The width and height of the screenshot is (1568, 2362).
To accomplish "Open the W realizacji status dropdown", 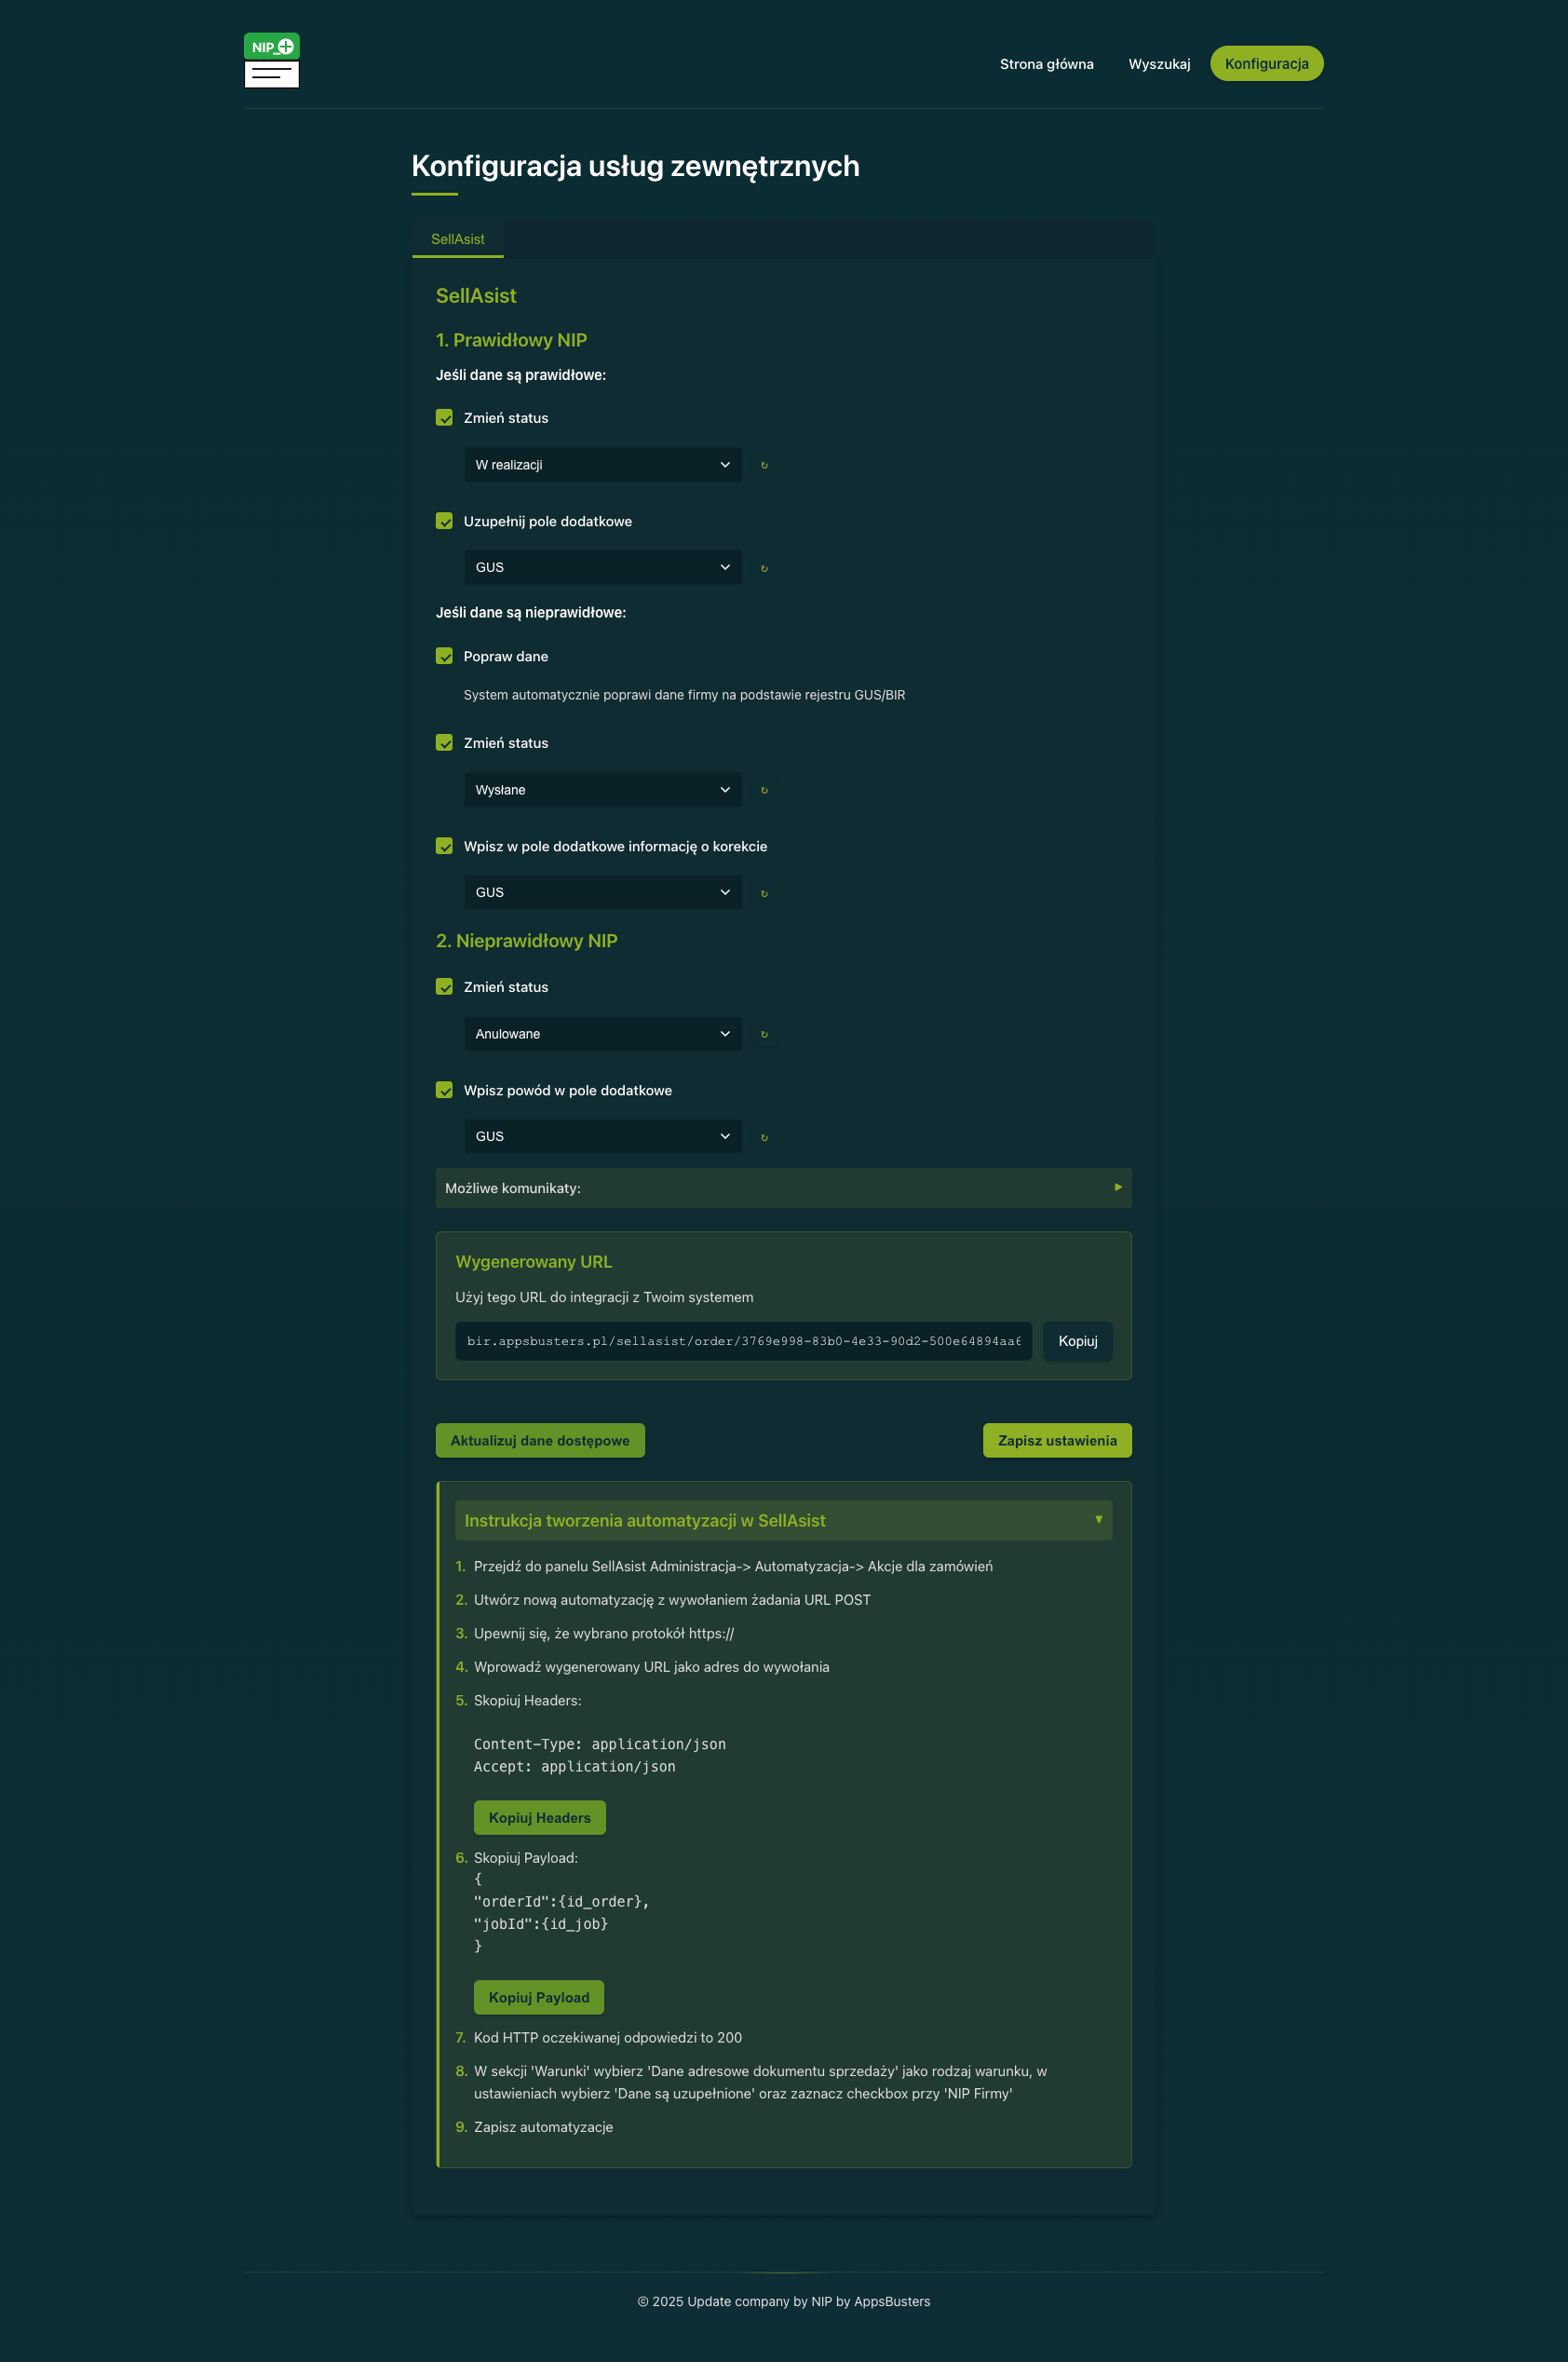I will point(602,465).
